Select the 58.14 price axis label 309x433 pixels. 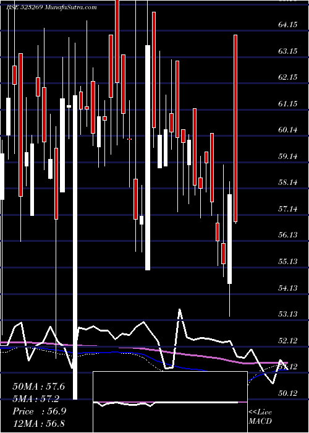[x=288, y=182]
